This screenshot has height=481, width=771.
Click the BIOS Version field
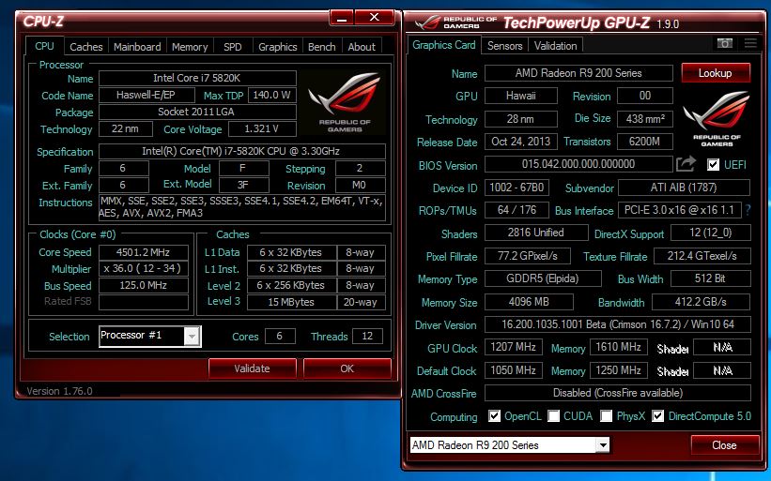[x=578, y=164]
